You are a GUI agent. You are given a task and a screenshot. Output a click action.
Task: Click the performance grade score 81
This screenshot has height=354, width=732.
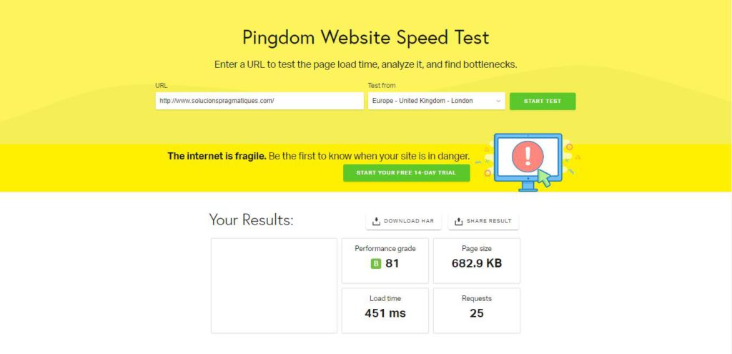392,263
